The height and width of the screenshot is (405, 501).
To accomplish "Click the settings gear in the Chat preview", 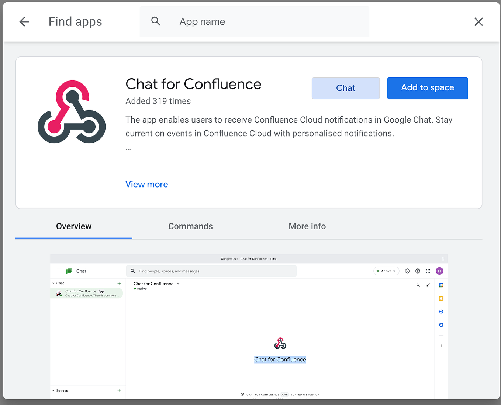I will tap(418, 271).
